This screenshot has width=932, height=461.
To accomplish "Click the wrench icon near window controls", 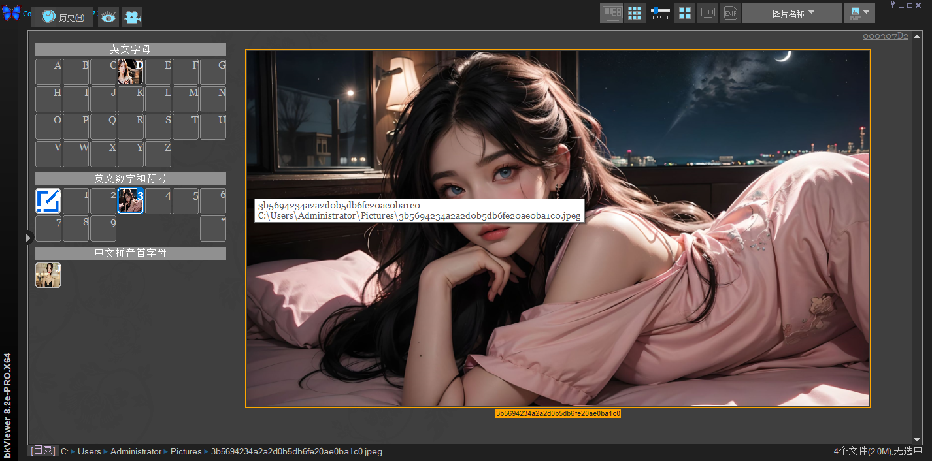I will (x=892, y=5).
